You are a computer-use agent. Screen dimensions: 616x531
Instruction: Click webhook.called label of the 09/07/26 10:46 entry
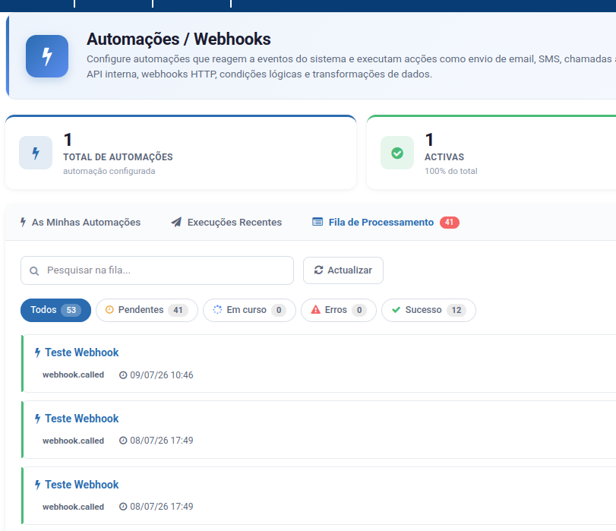74,375
